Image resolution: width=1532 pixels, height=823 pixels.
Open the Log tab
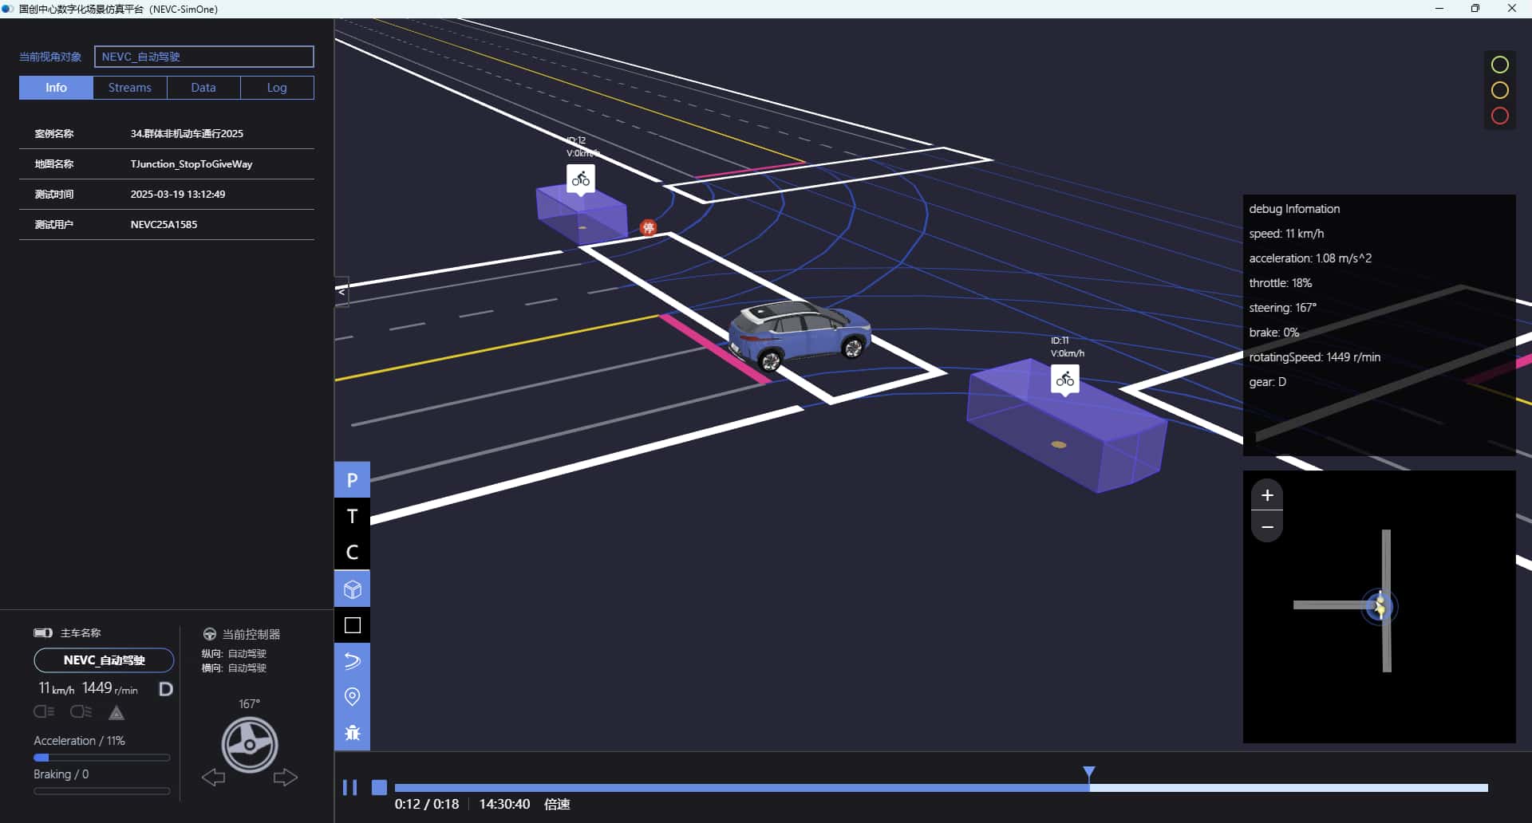tap(277, 88)
